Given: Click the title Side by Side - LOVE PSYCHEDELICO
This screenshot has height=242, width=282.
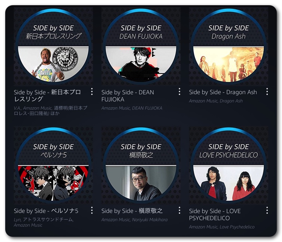Looking at the screenshot, I should pos(215,214).
